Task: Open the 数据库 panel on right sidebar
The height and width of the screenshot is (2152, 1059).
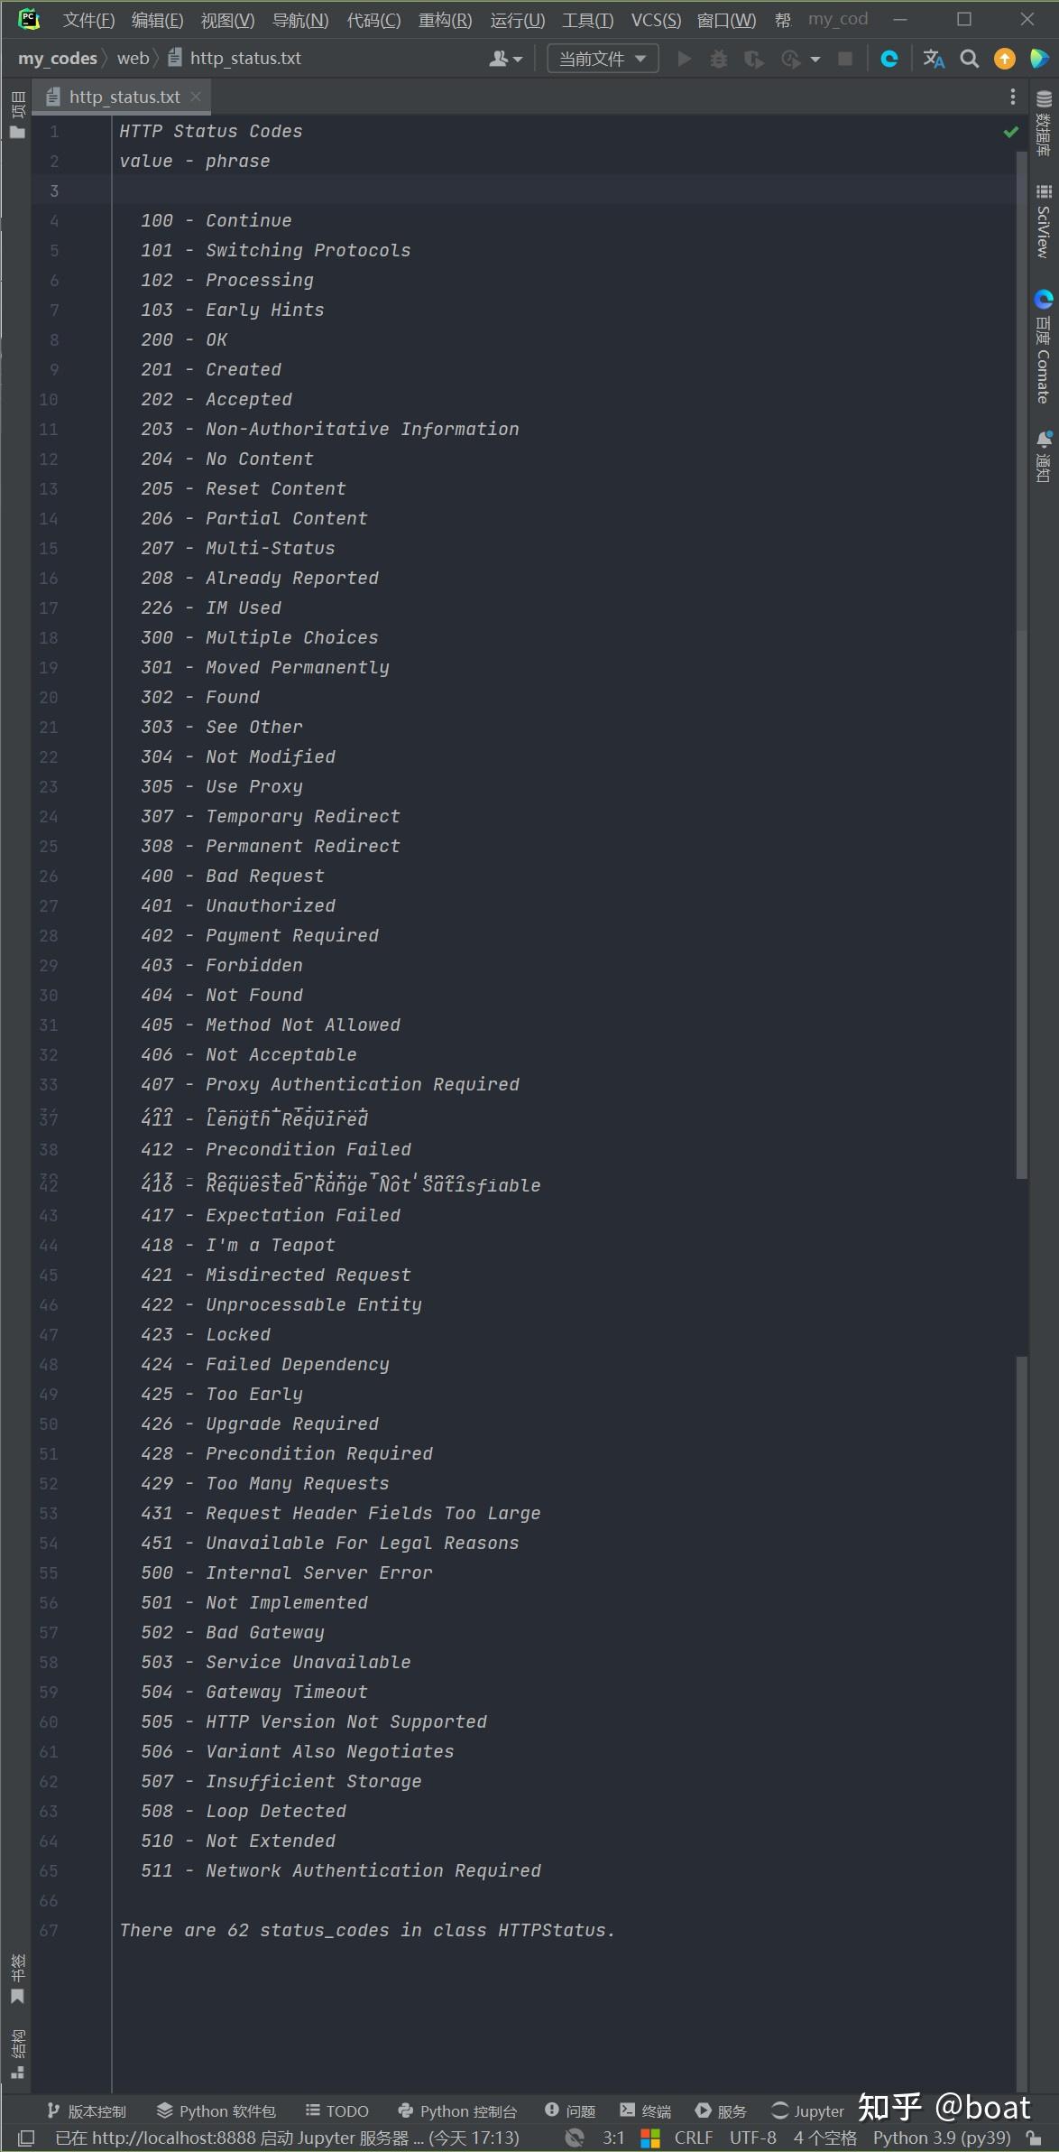Action: [x=1044, y=126]
